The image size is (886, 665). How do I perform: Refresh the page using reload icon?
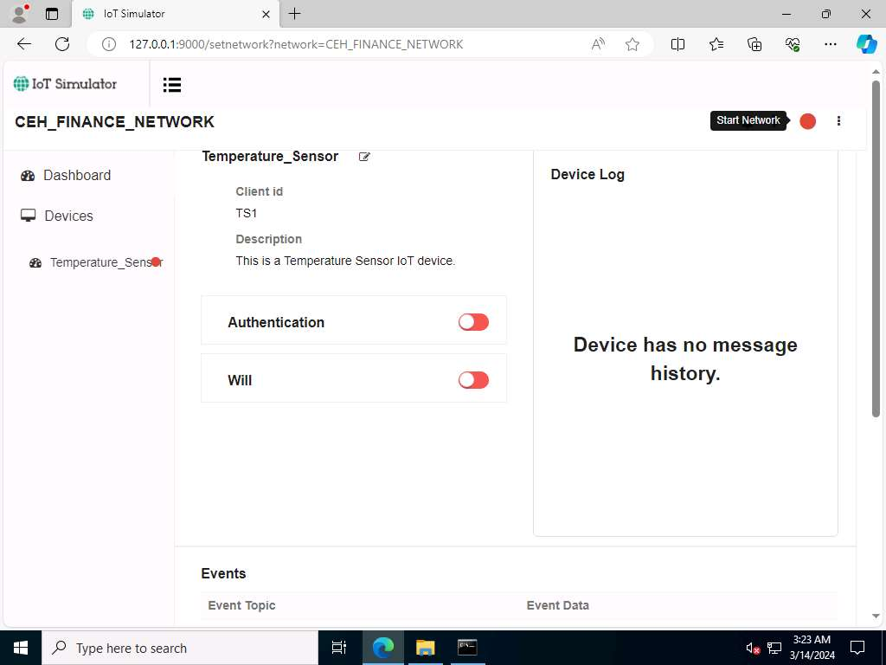62,44
